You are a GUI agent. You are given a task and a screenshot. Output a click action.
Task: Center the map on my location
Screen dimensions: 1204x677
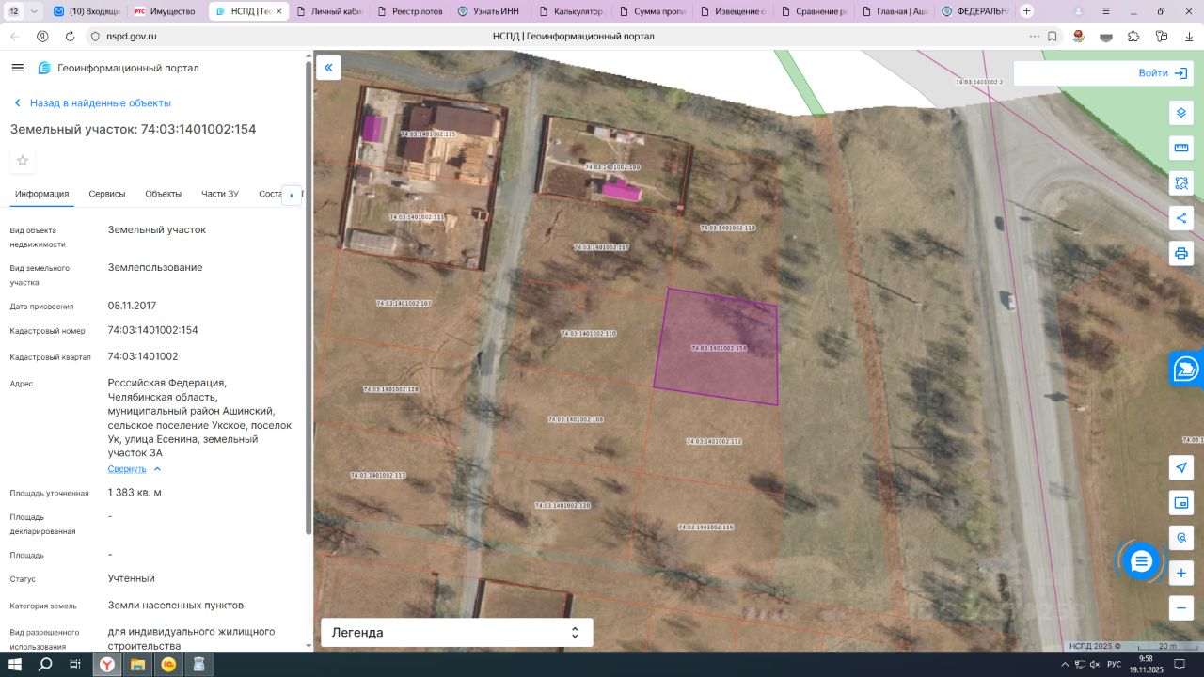click(x=1181, y=468)
